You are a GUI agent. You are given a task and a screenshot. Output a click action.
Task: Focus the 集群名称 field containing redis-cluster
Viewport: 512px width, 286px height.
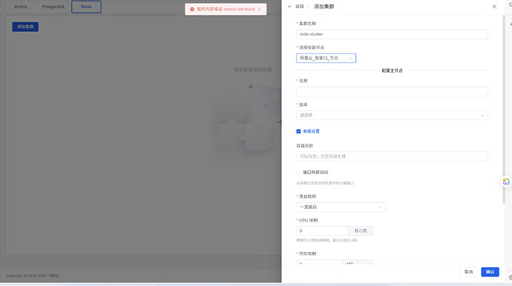coord(392,34)
